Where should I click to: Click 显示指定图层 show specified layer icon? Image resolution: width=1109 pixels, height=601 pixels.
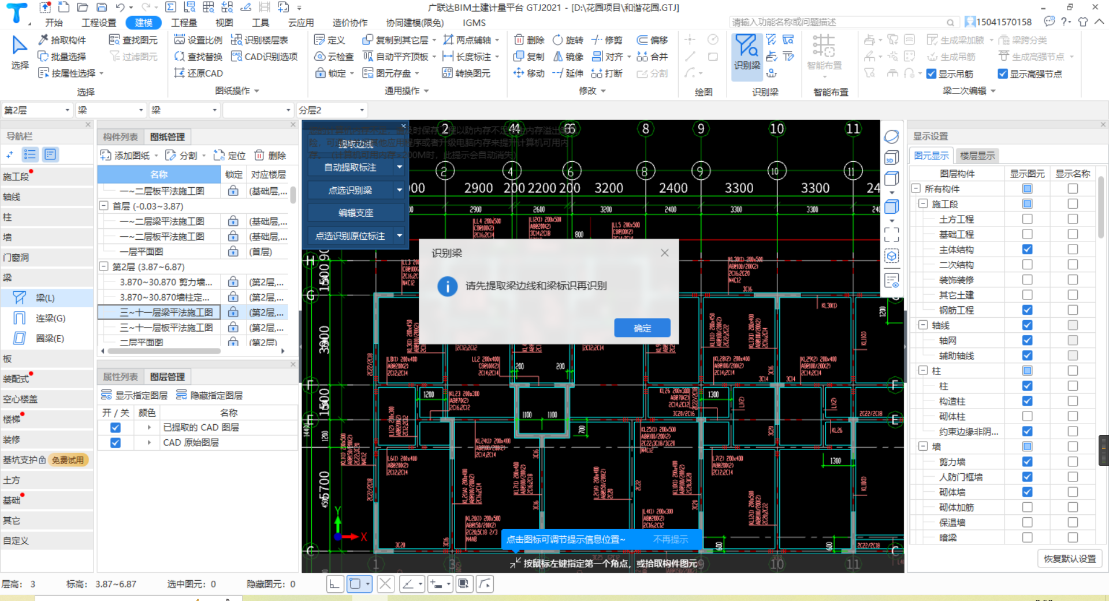(134, 395)
